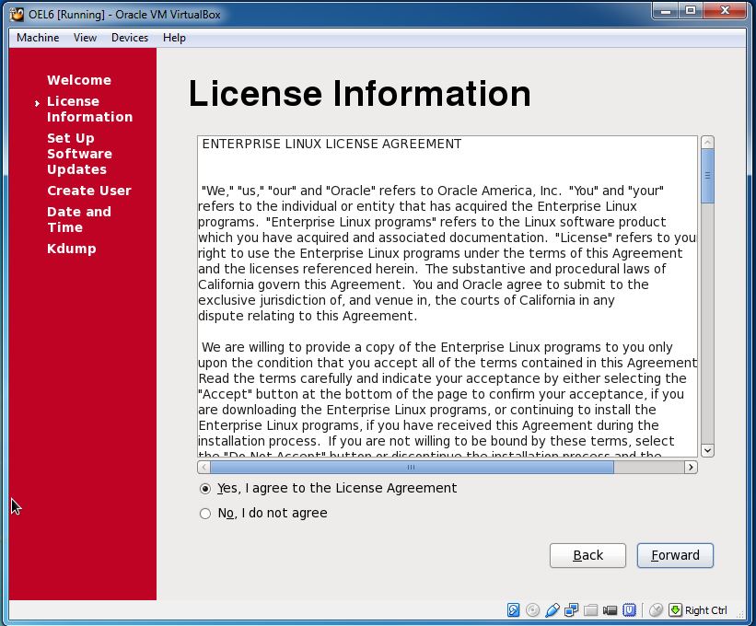
Task: Open the Help menu
Action: click(174, 38)
